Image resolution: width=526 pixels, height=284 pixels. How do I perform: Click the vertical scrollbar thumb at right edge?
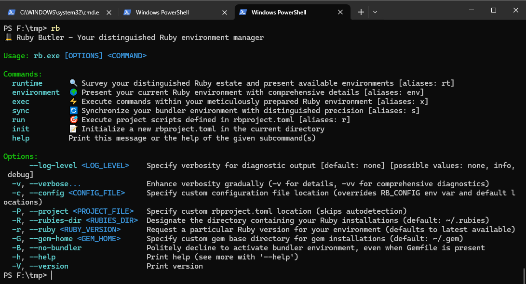click(523, 276)
